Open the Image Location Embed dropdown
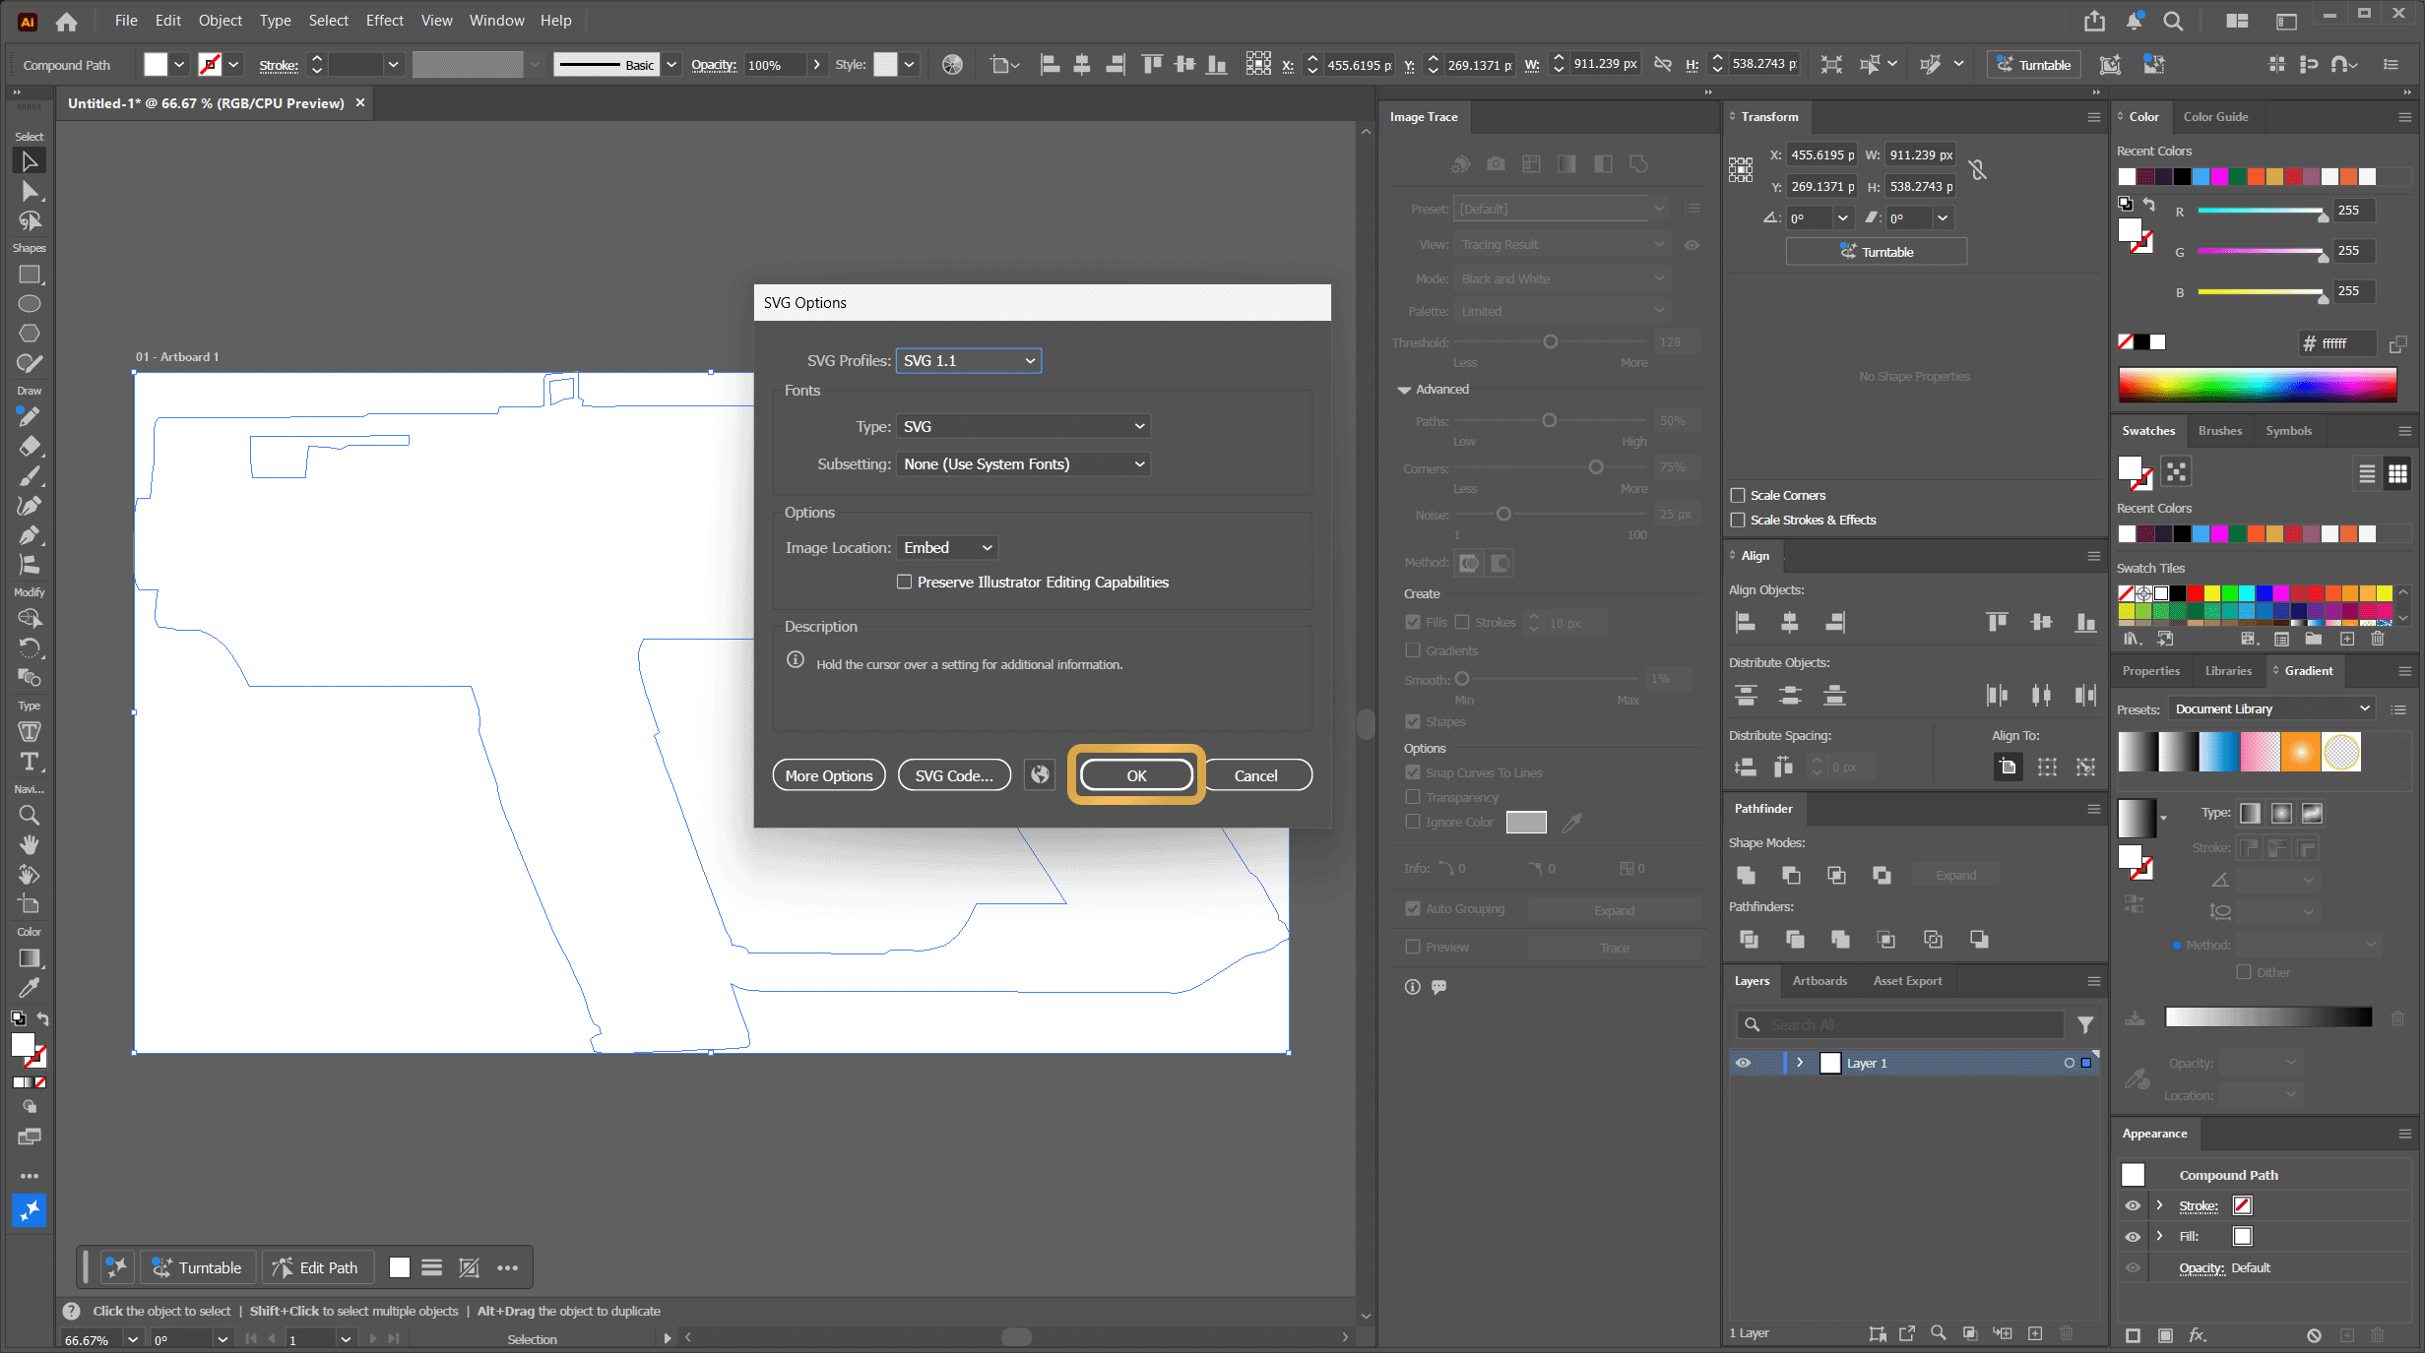The image size is (2425, 1353). tap(947, 547)
